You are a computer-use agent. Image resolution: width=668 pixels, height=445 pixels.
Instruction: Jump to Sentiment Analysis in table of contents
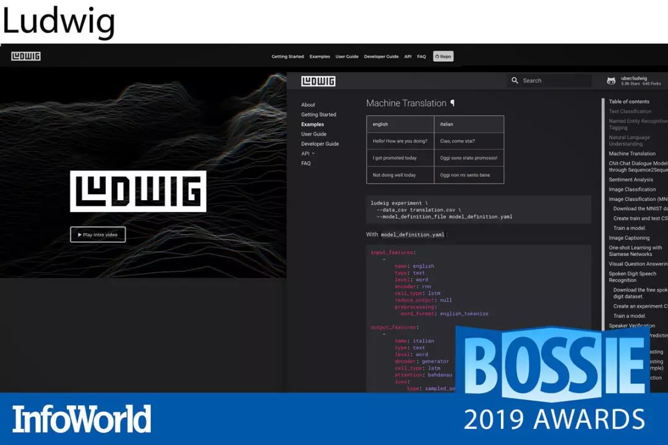[630, 180]
